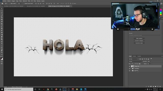The height and width of the screenshot is (91, 163).
Task: Filter layers by type (T) icon
Action: coord(144,59)
